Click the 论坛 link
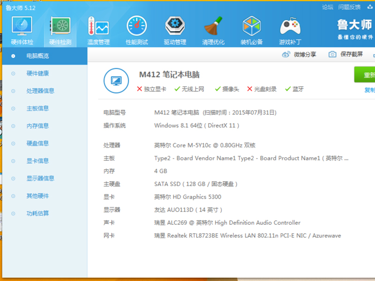 (x=327, y=7)
